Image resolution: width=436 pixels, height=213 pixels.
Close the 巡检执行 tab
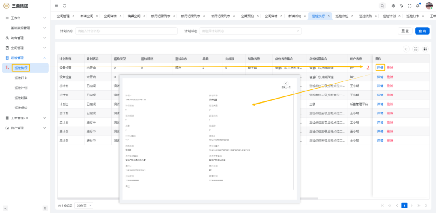coord(329,16)
